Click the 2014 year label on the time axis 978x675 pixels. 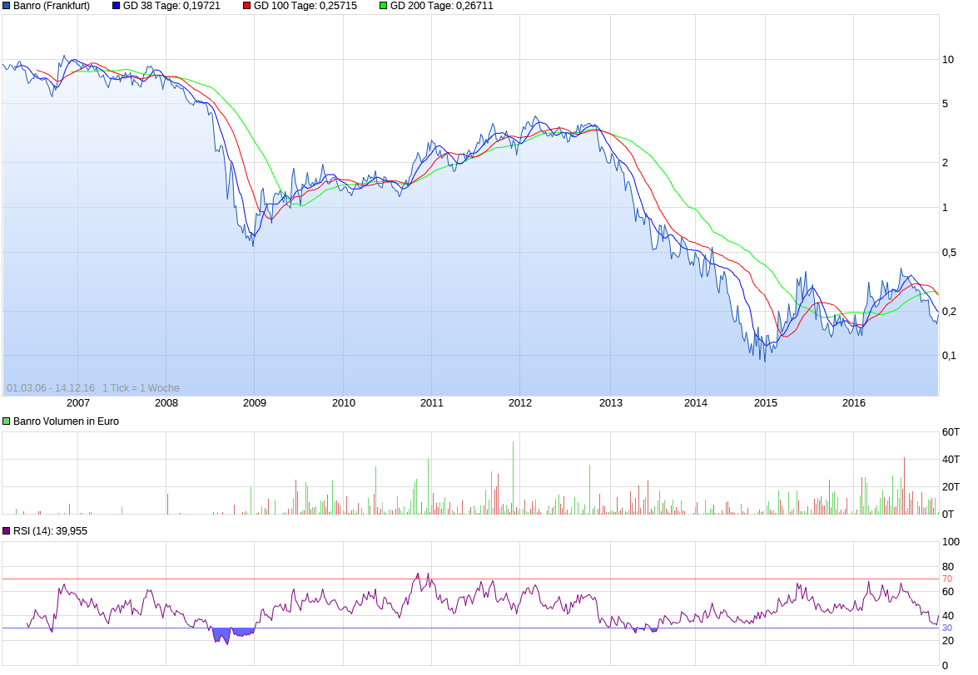point(696,403)
